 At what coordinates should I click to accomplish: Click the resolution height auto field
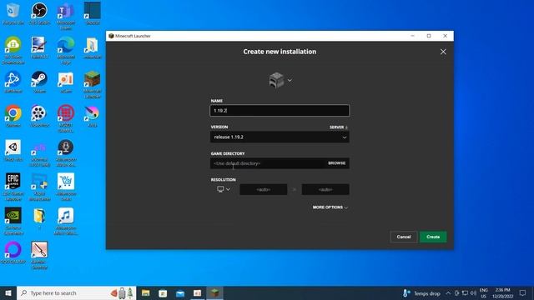[325, 189]
